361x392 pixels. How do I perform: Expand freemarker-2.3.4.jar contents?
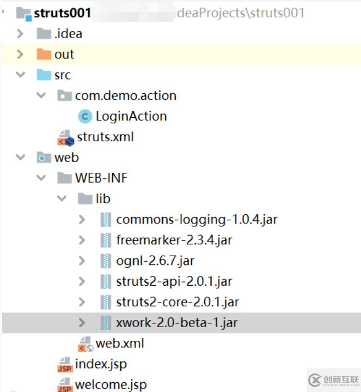tap(82, 240)
